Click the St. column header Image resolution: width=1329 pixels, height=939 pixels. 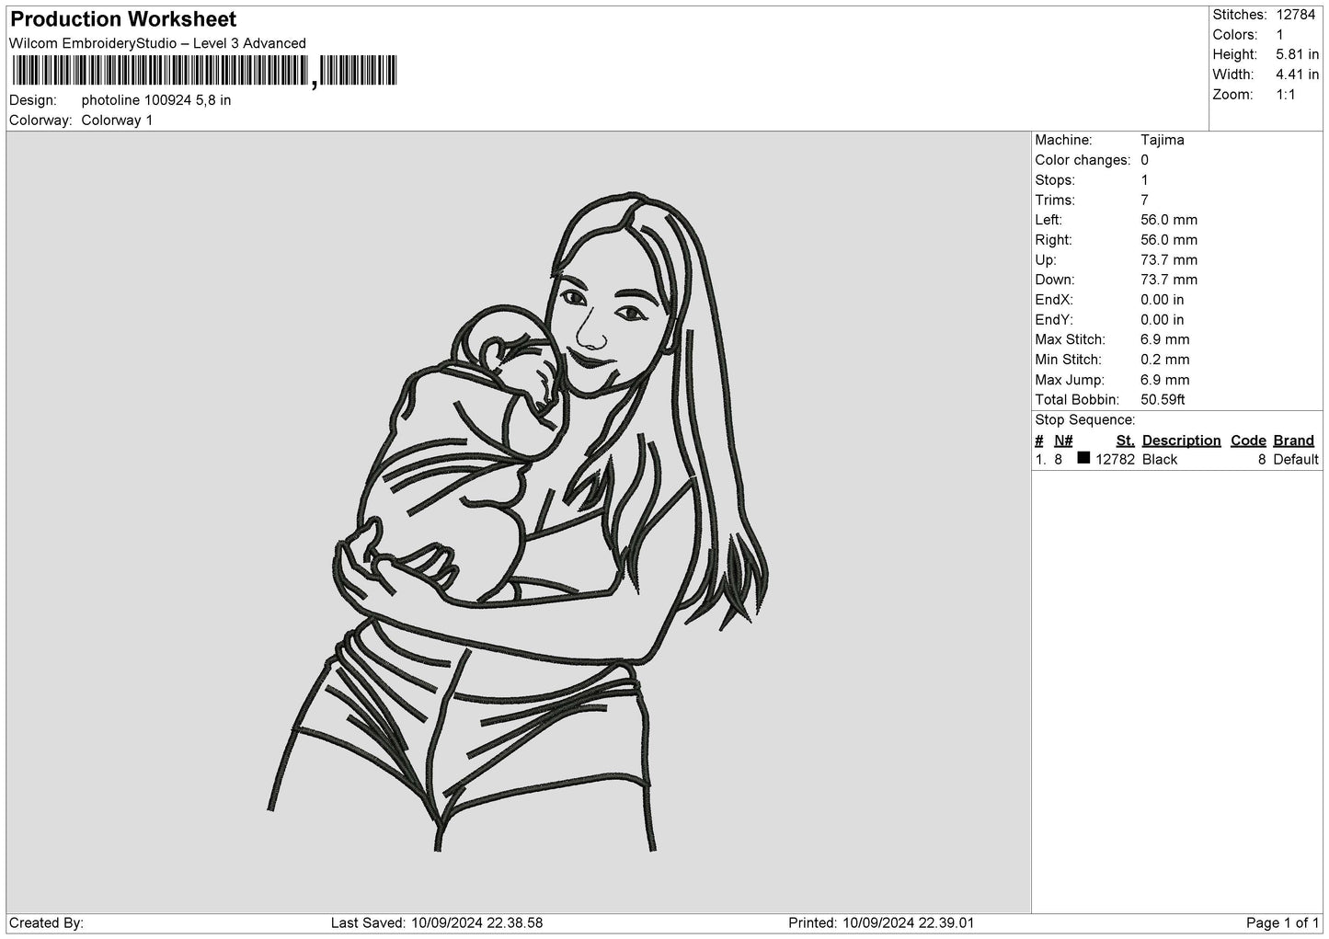(1125, 441)
